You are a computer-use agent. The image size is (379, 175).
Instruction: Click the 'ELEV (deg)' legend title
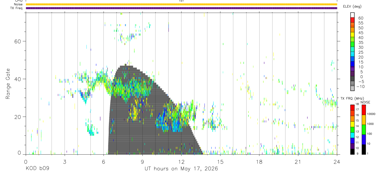click(352, 6)
